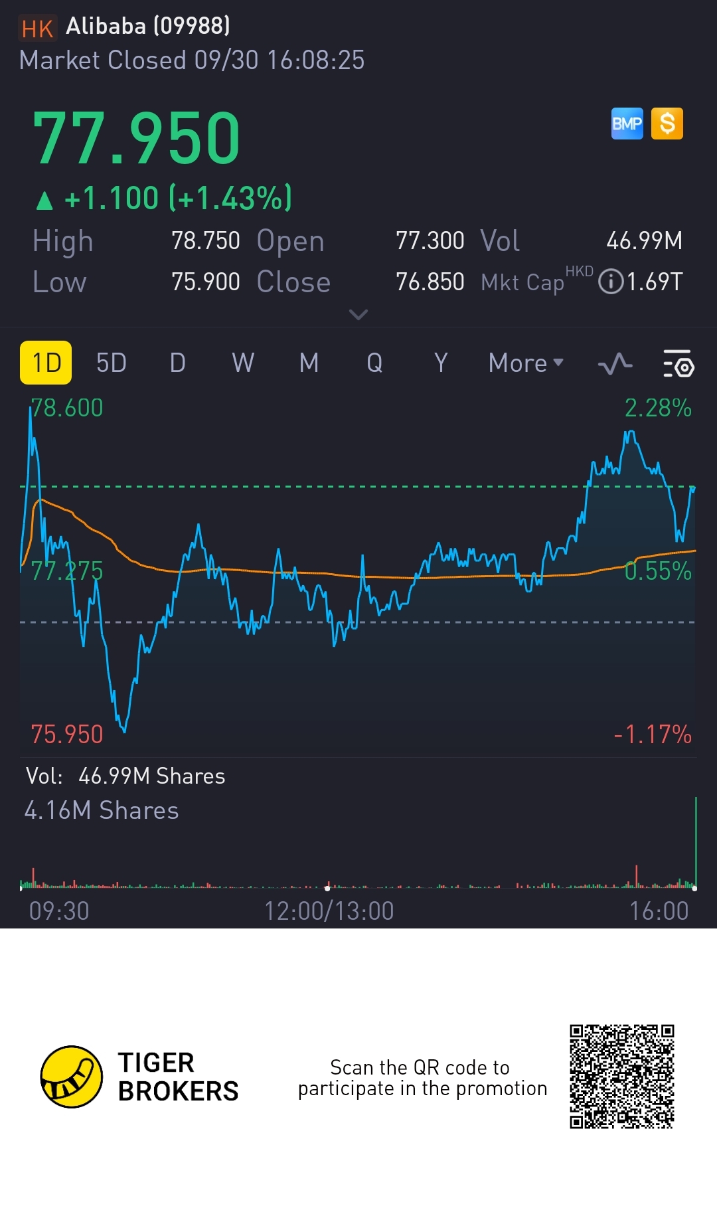Open the chart indicator wave icon

pos(615,364)
